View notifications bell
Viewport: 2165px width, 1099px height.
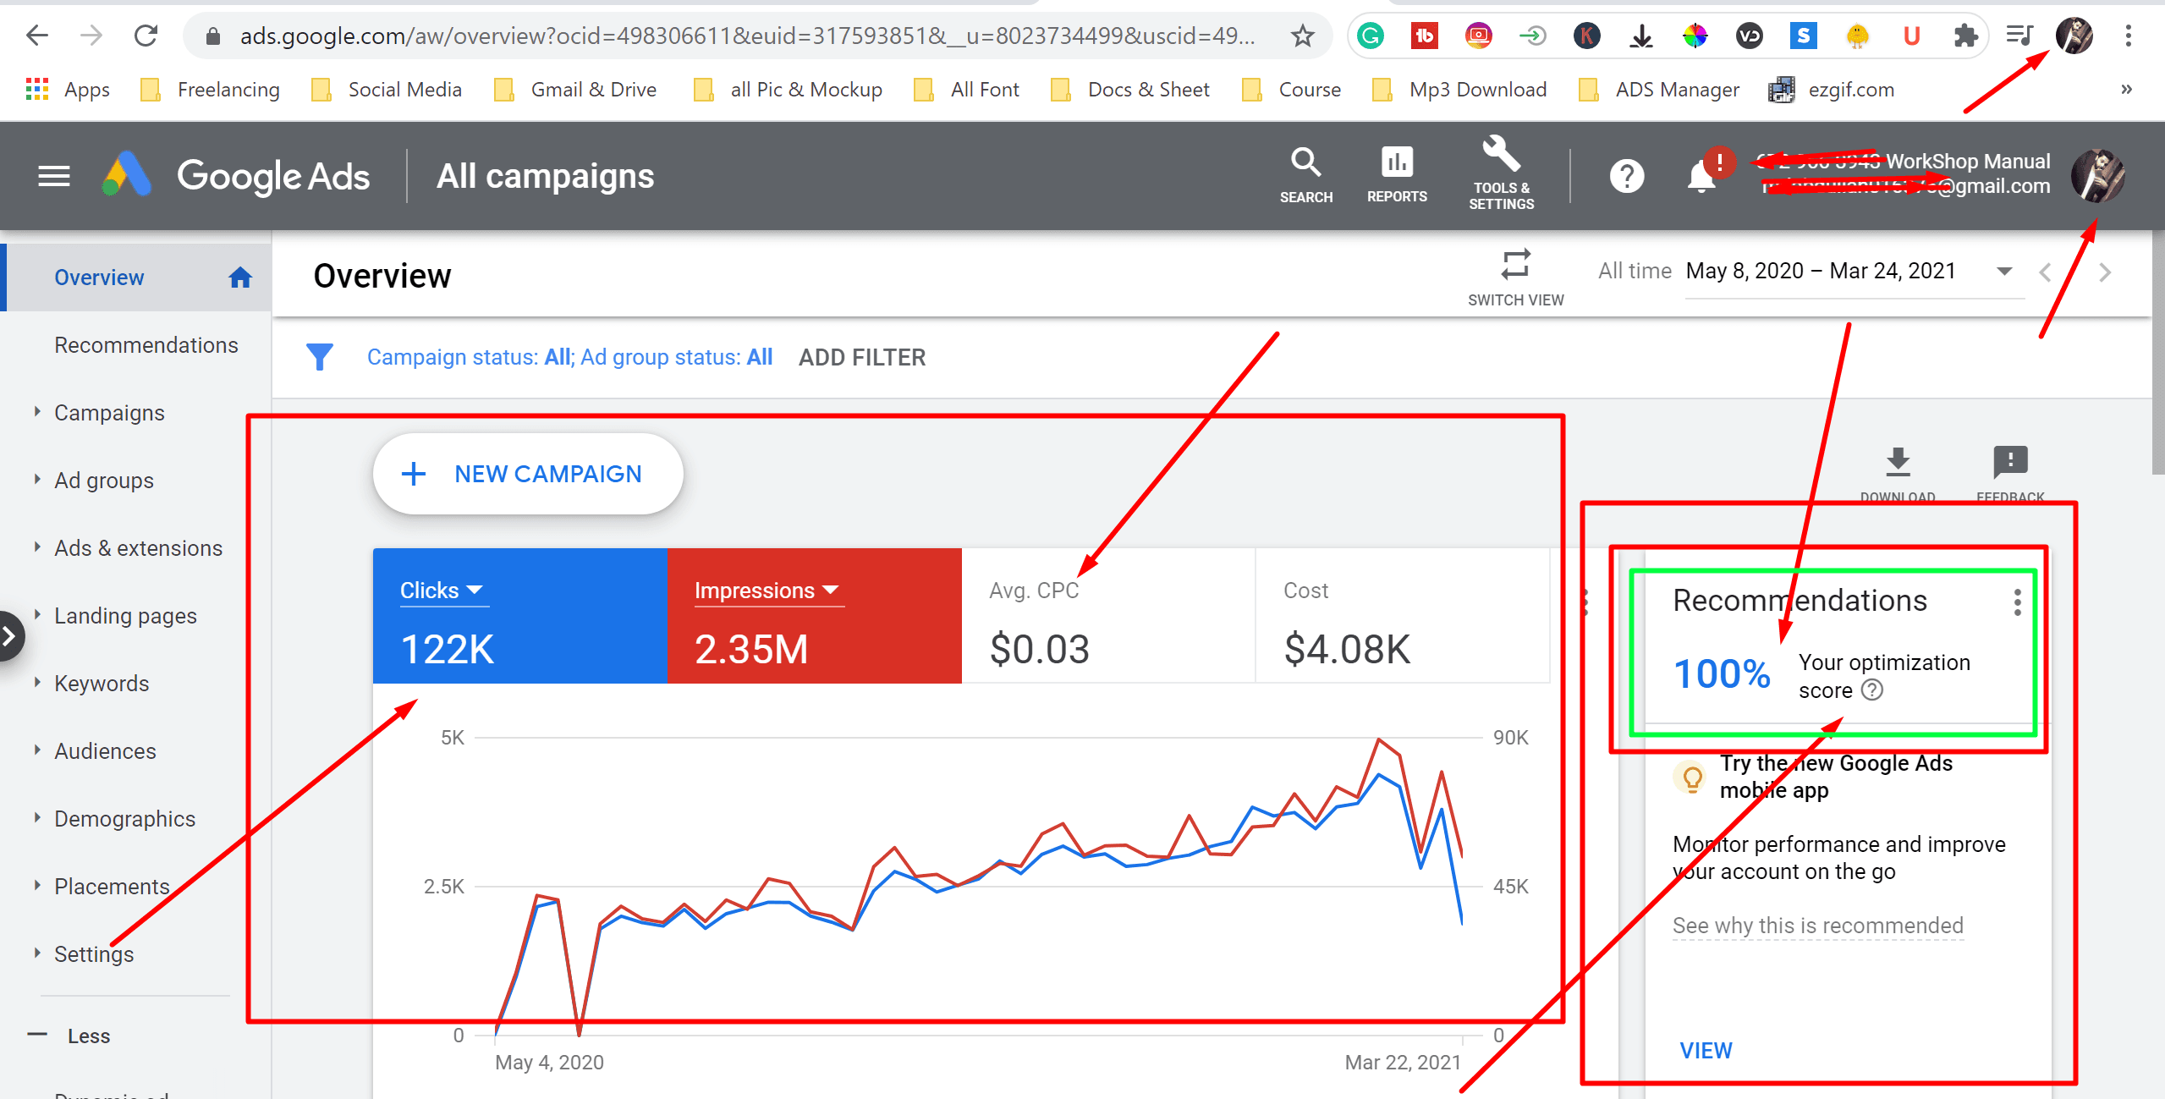[x=1702, y=176]
